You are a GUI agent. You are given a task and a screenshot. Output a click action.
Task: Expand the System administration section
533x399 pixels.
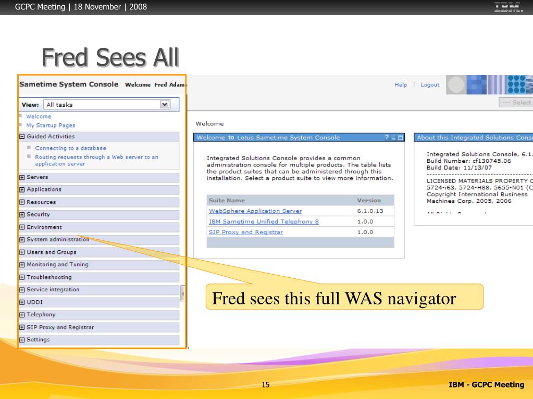pos(22,239)
